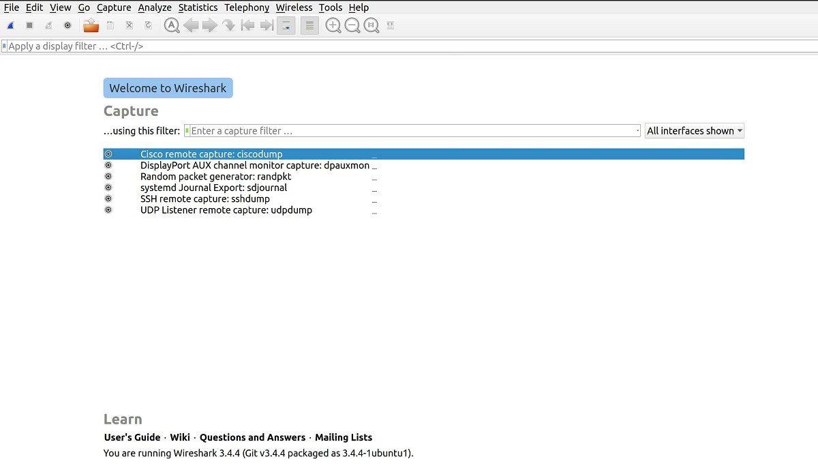This screenshot has height=470, width=818.
Task: Go back in packet history arrow
Action: click(191, 26)
